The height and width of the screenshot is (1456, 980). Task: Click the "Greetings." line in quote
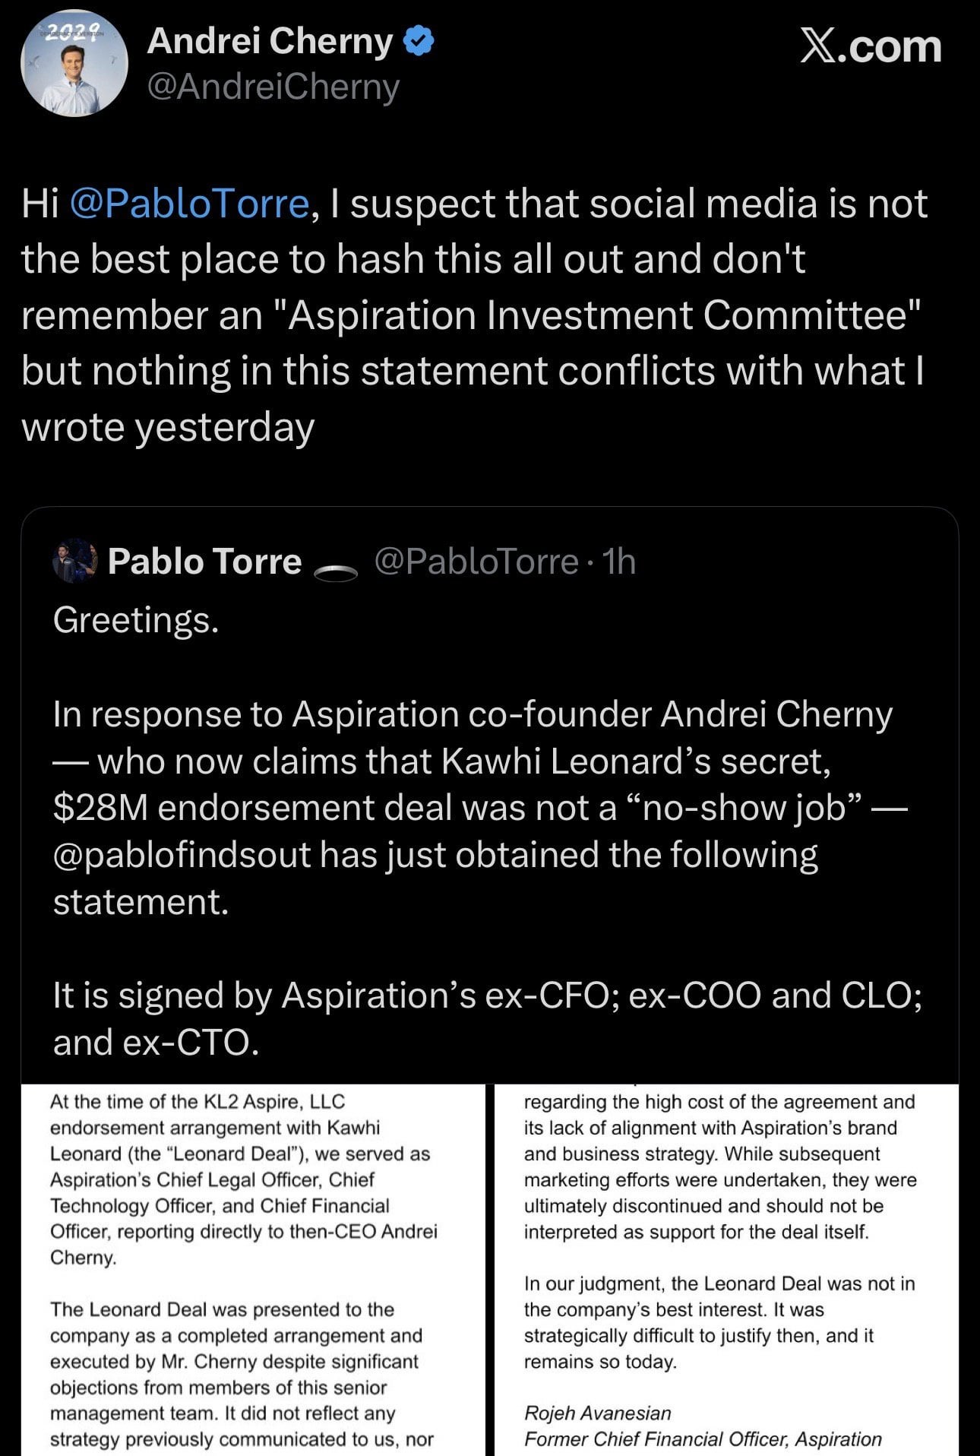pyautogui.click(x=136, y=620)
